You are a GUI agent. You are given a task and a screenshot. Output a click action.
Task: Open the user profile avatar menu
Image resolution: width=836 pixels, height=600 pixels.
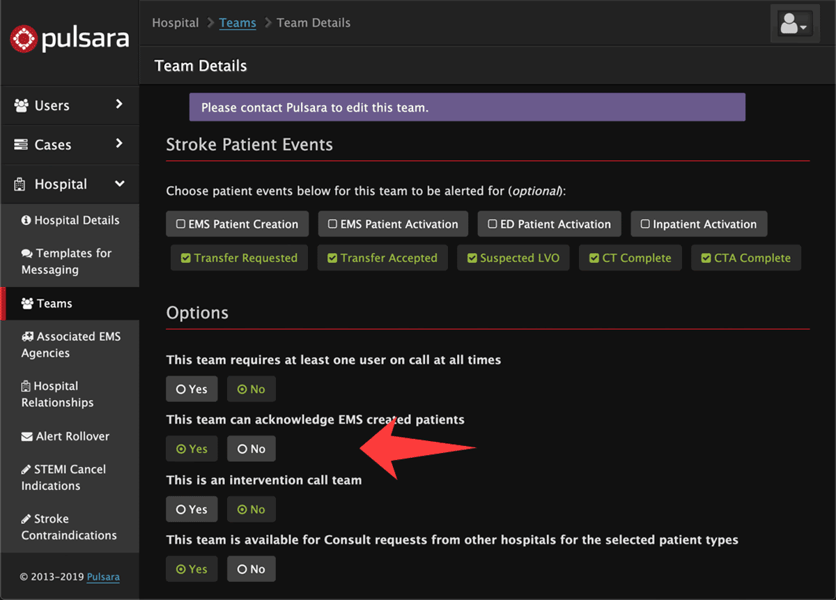point(794,24)
